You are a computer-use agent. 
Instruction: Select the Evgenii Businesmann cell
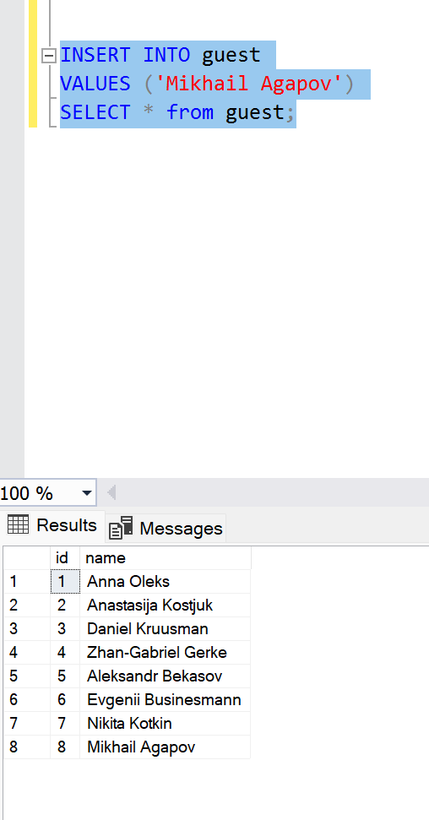point(166,700)
